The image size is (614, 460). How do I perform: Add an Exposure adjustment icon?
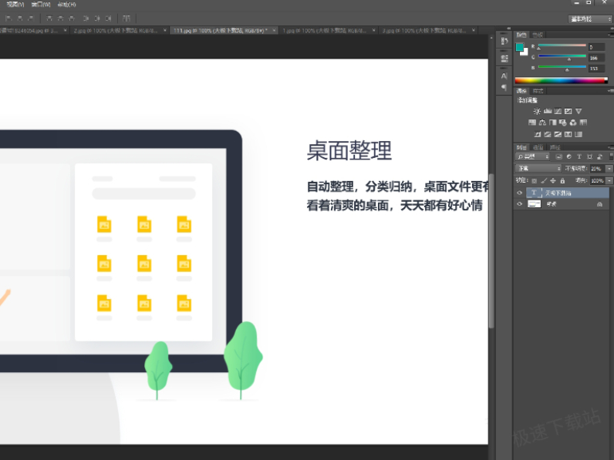pos(568,111)
